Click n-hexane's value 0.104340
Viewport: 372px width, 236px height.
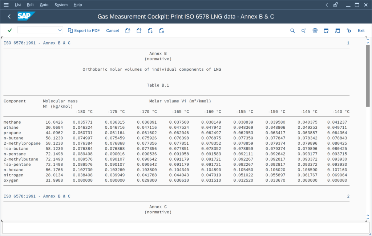coord(179,170)
